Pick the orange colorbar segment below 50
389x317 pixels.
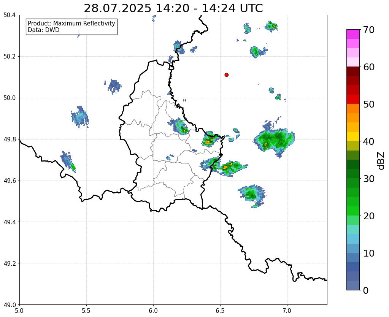353,108
